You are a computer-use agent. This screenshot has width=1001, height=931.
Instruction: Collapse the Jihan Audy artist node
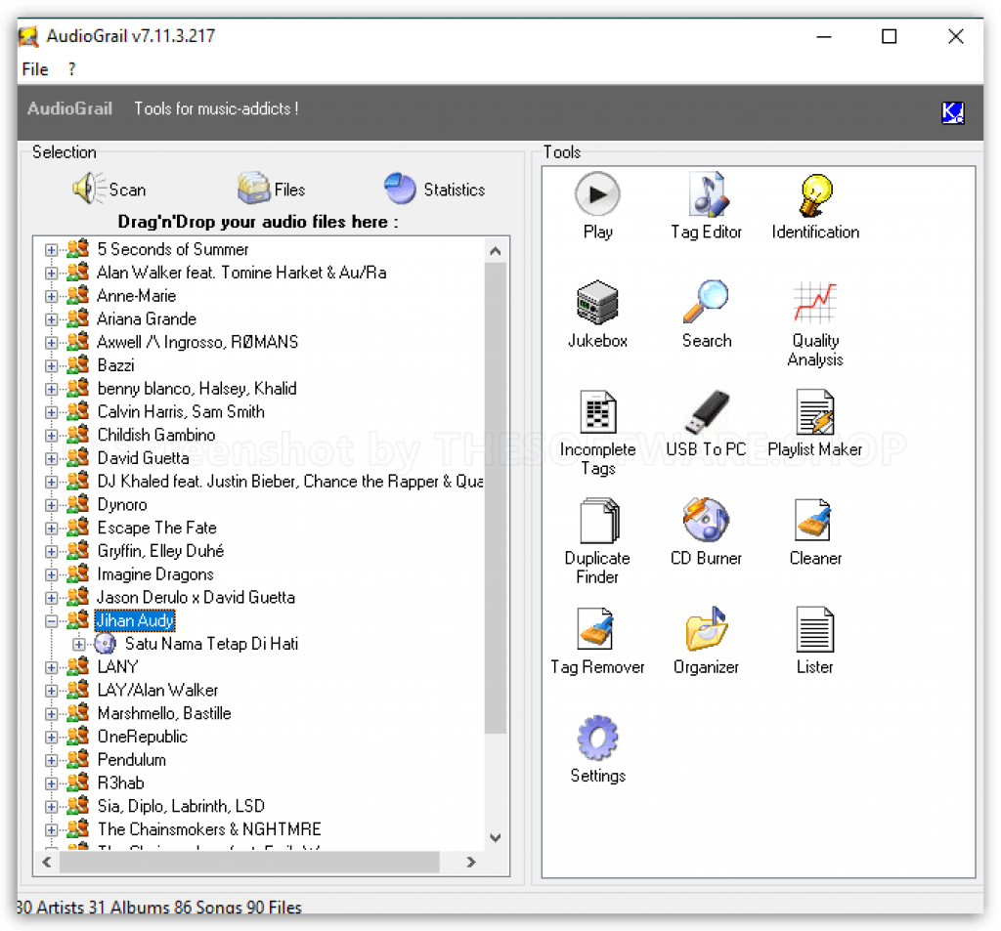coord(51,621)
